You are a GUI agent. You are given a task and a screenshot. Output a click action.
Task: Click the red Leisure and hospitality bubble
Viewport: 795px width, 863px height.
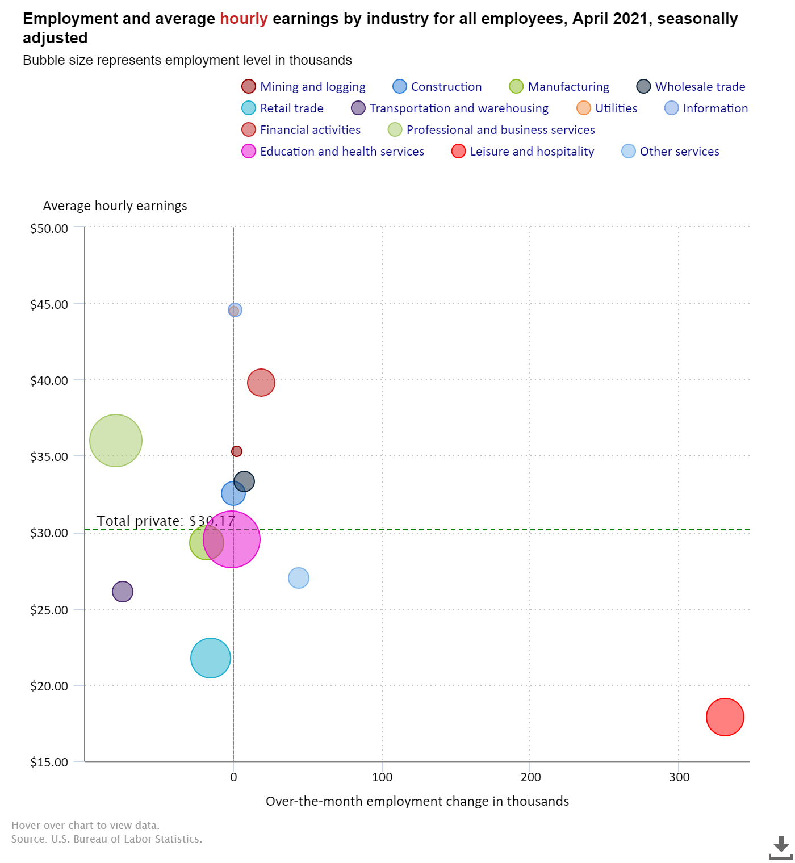pyautogui.click(x=725, y=717)
